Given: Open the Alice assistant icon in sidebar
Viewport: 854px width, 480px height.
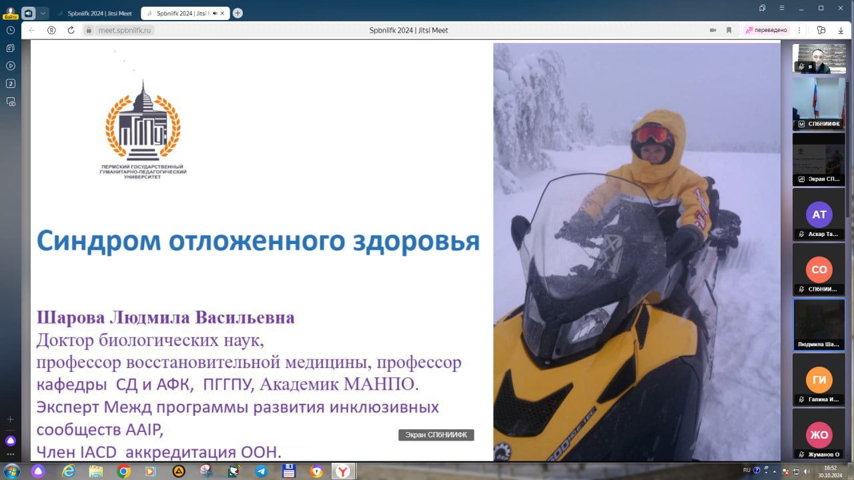Looking at the screenshot, I should [x=11, y=441].
